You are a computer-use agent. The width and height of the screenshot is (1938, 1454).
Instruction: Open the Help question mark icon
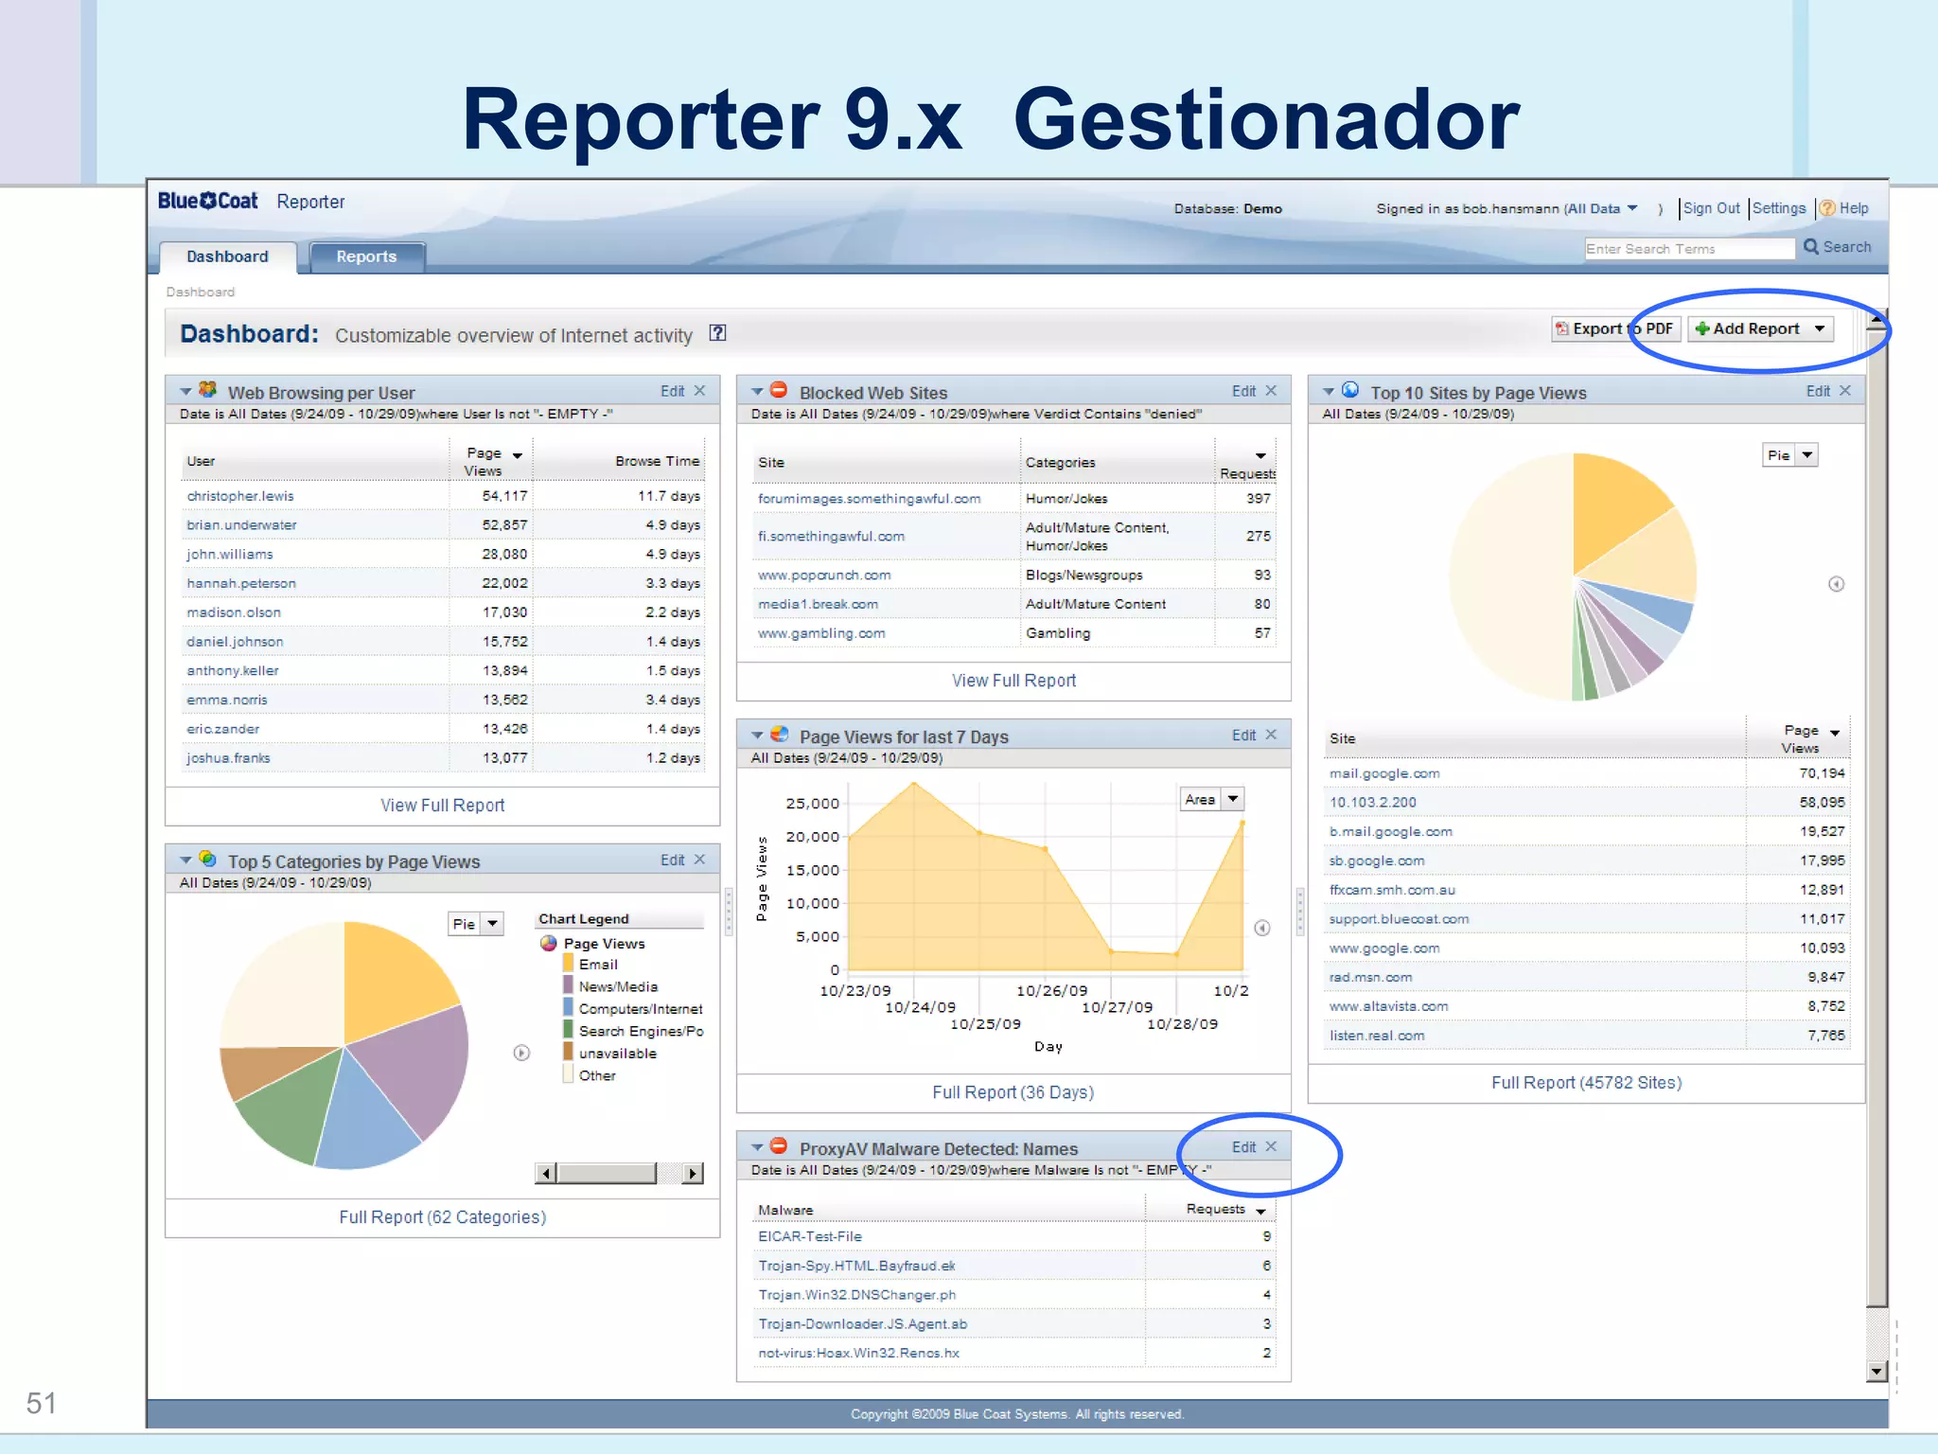click(x=1827, y=208)
